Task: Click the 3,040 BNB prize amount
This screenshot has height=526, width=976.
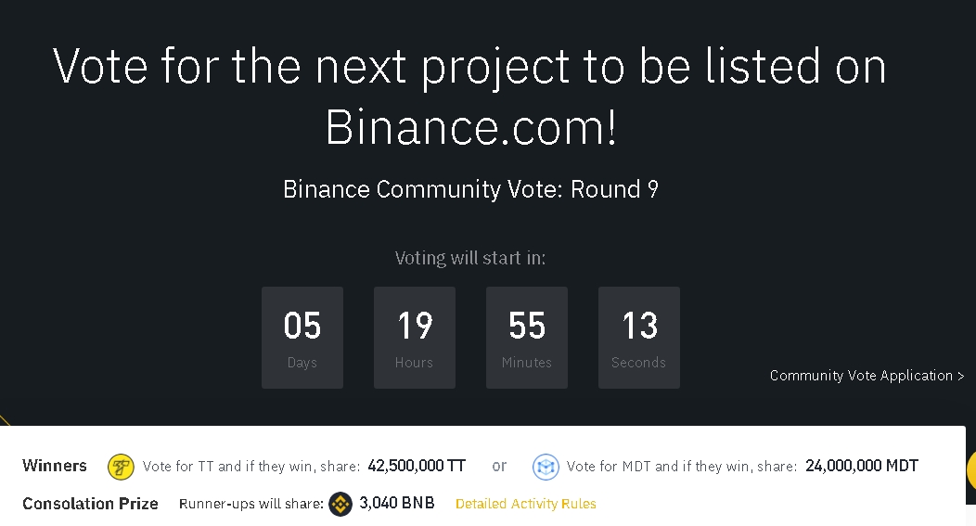Action: point(397,503)
